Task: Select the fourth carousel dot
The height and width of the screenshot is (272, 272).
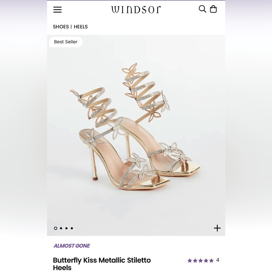Action: point(72,228)
